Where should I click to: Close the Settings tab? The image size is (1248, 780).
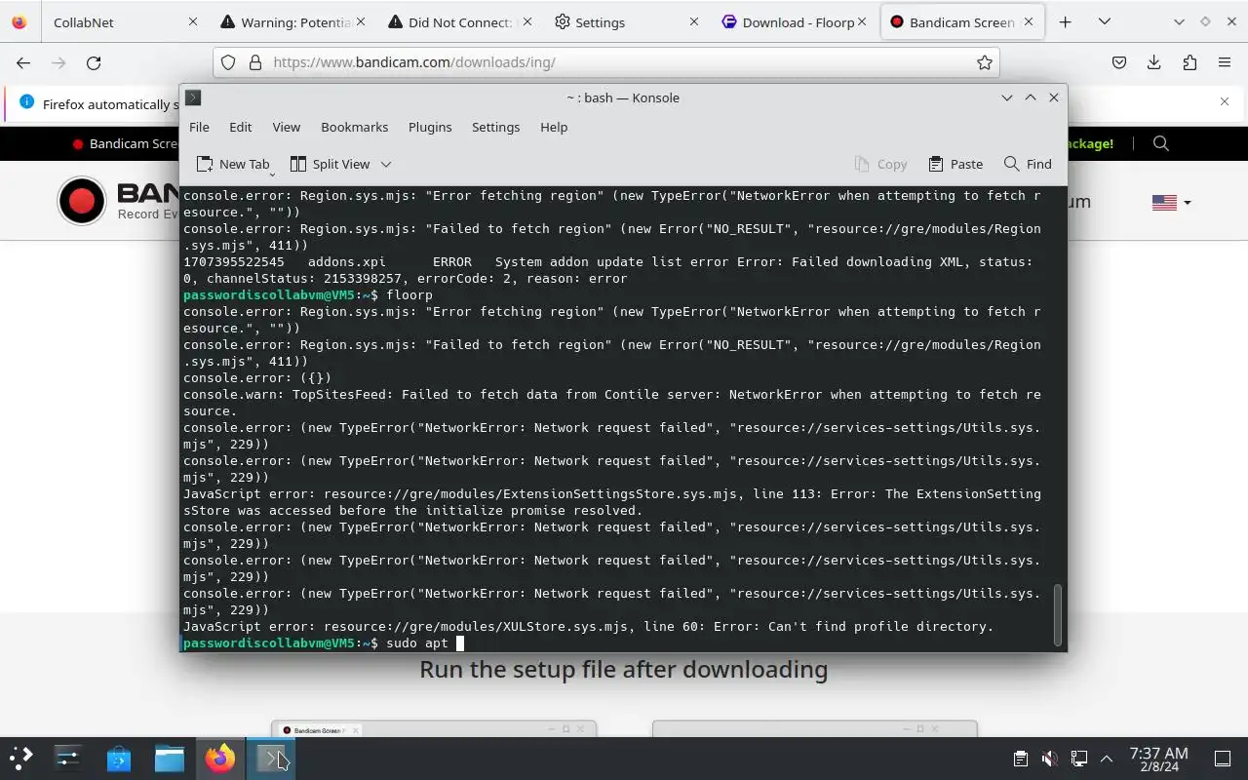coord(694,21)
